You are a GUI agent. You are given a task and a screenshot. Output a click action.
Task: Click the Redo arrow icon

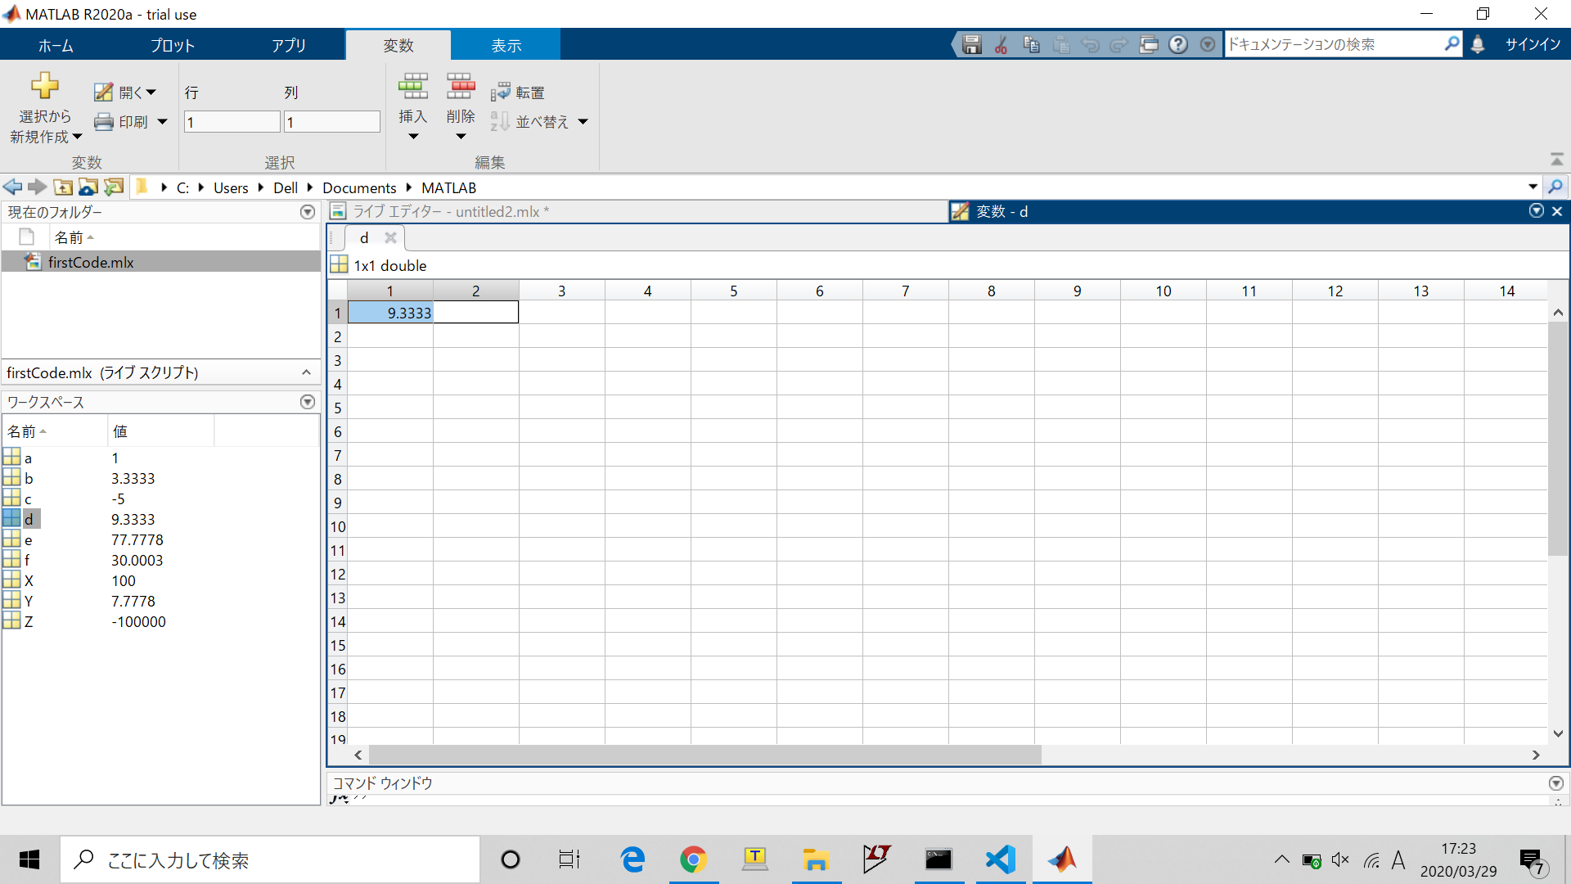1119,44
